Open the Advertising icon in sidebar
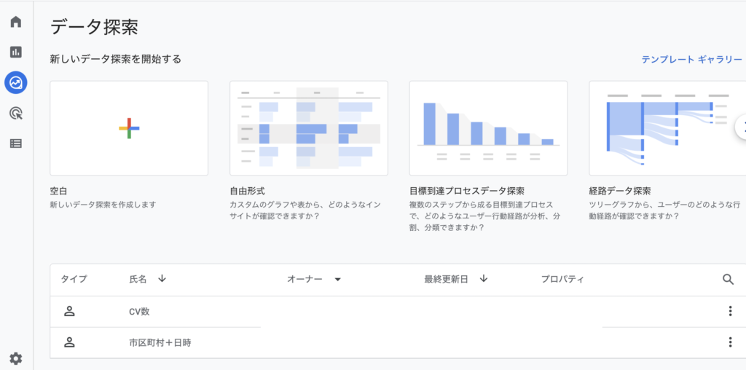746x370 pixels. click(16, 113)
